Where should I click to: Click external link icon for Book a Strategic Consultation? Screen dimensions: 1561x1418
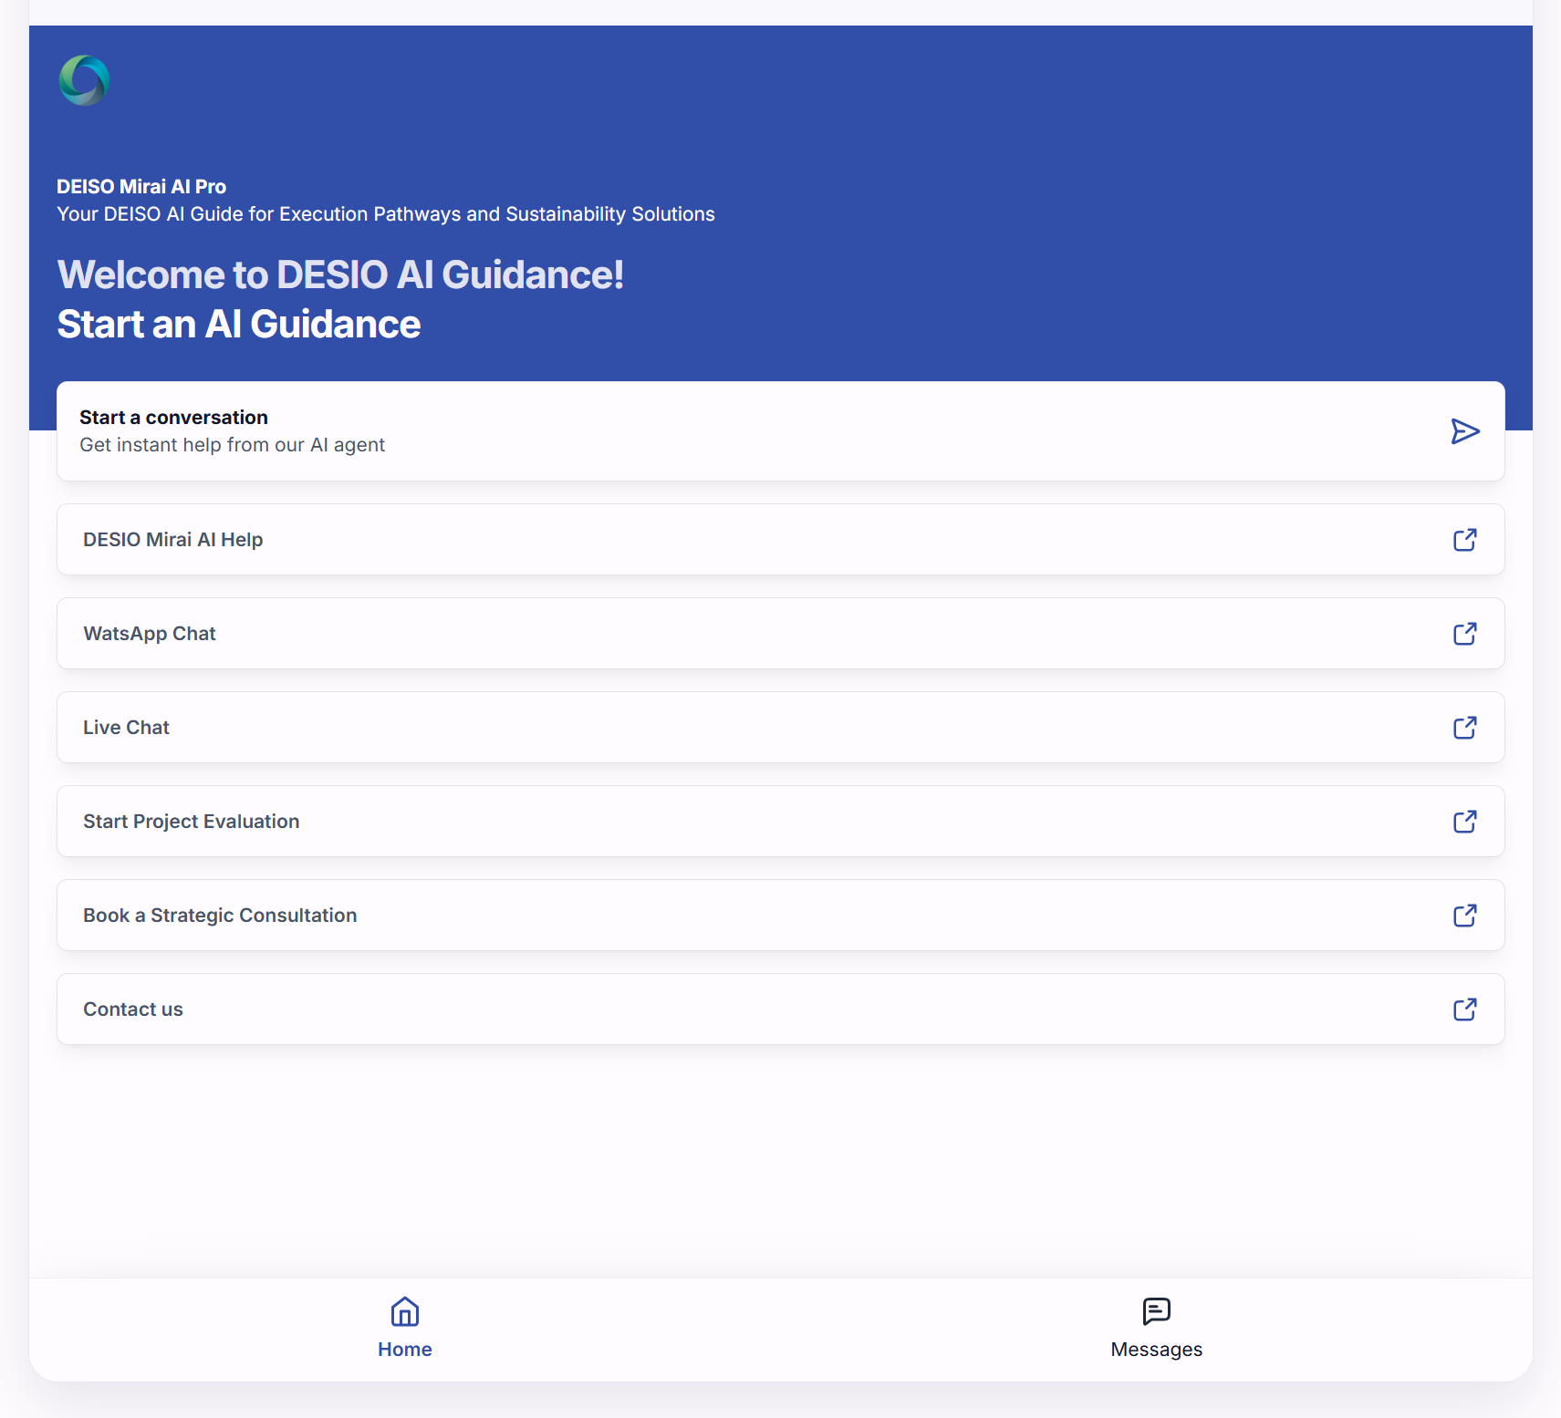[x=1464, y=916]
